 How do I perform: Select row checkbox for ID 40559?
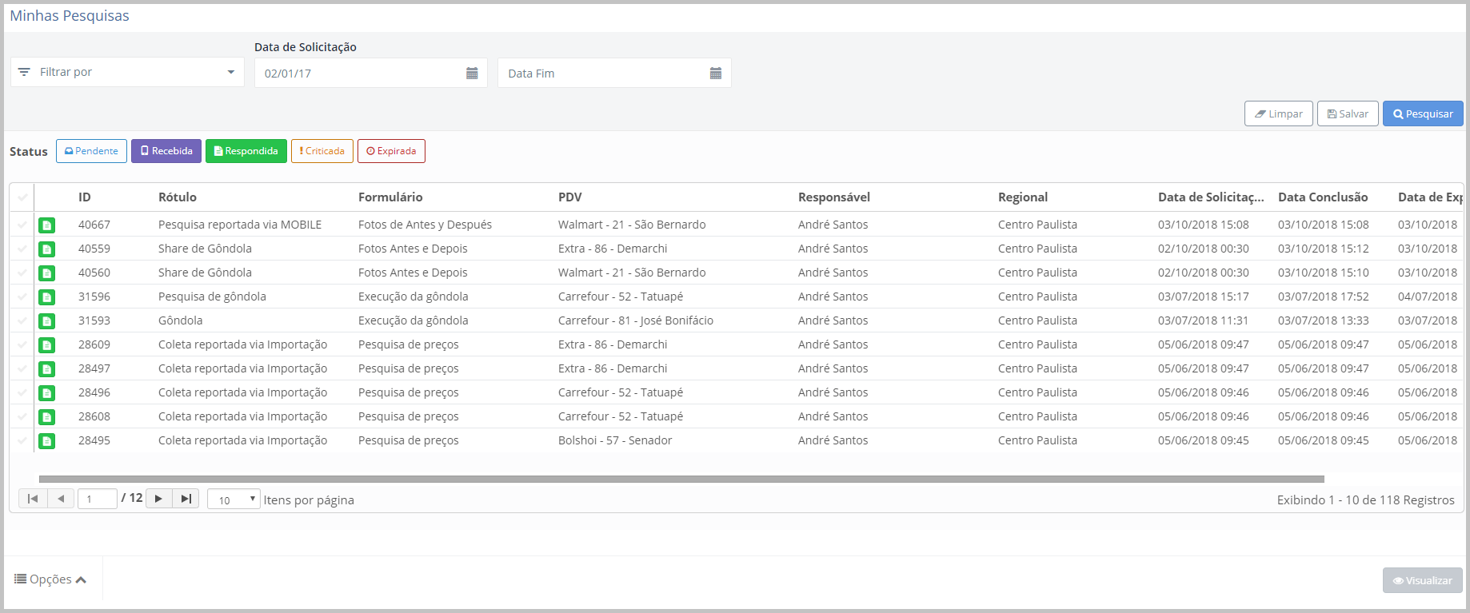pos(22,249)
